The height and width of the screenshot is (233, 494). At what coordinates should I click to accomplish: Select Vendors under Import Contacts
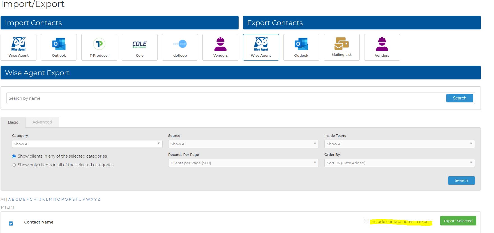tap(220, 47)
